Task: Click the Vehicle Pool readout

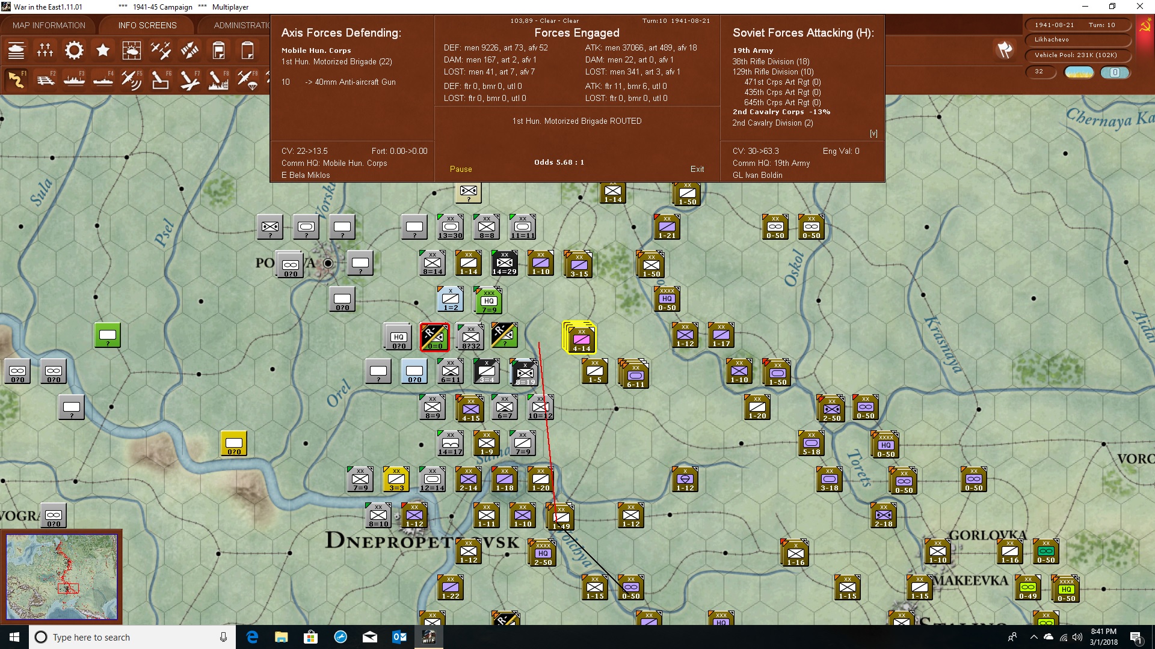Action: click(1077, 55)
